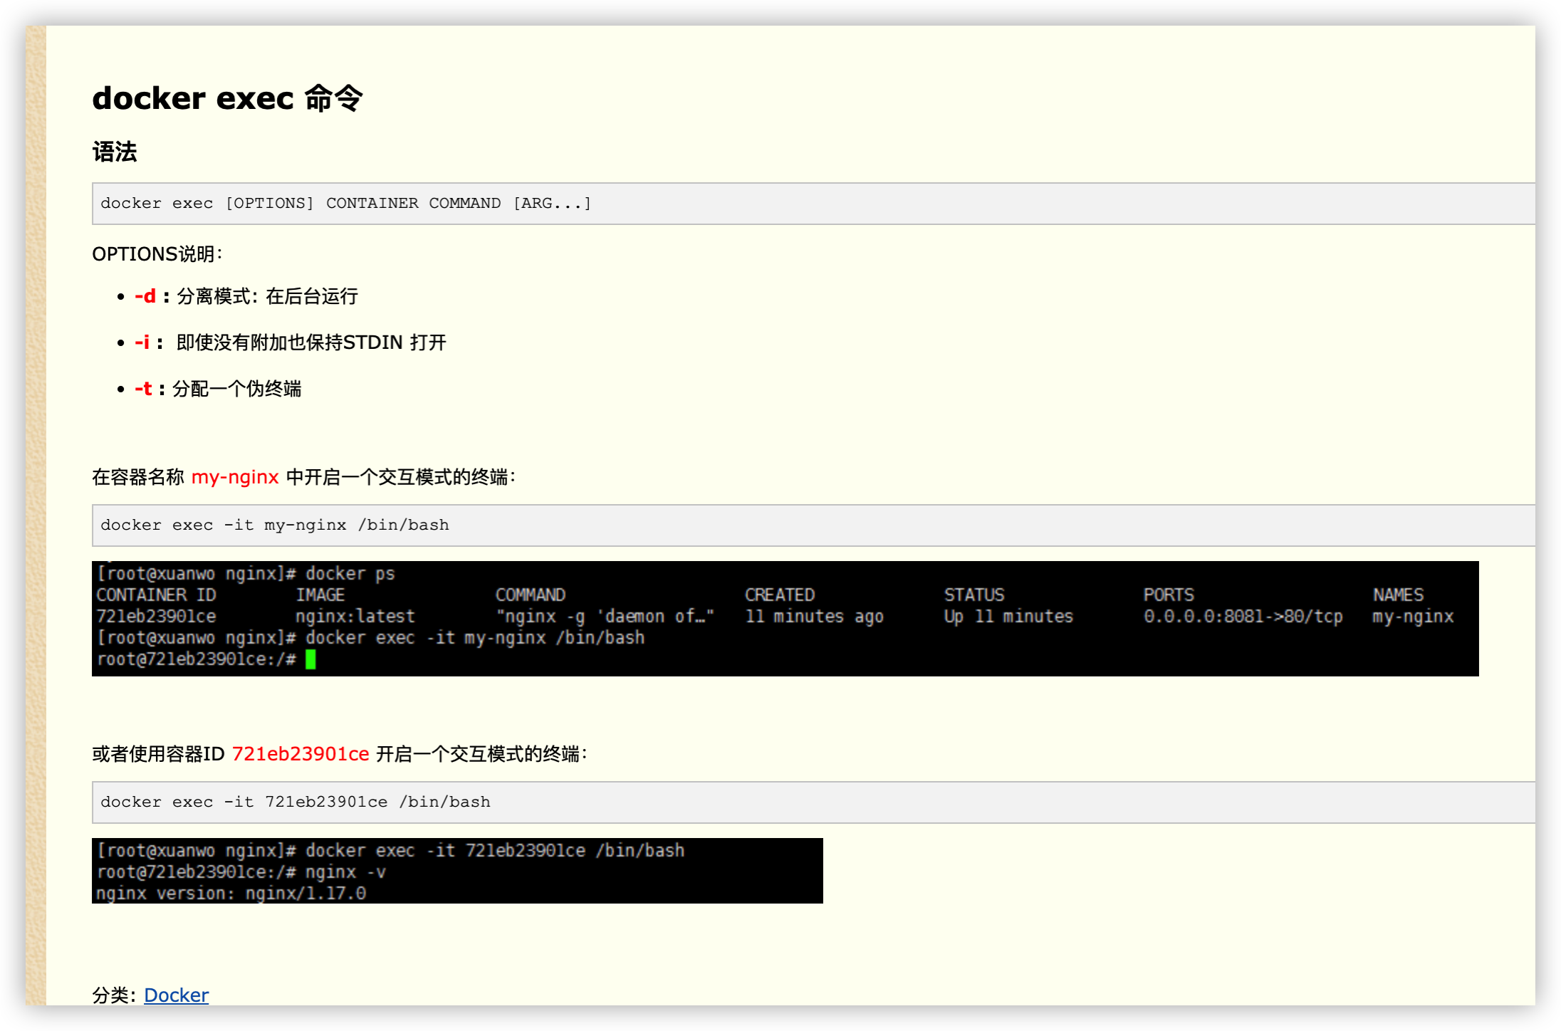The width and height of the screenshot is (1561, 1031).
Task: Click the my-nginx name in NAMES column
Action: [1413, 616]
